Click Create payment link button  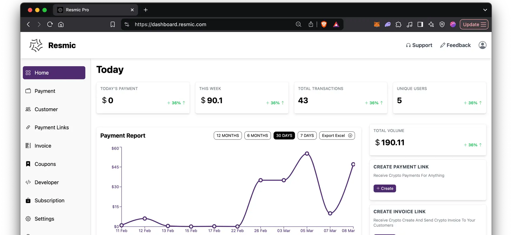tap(385, 188)
